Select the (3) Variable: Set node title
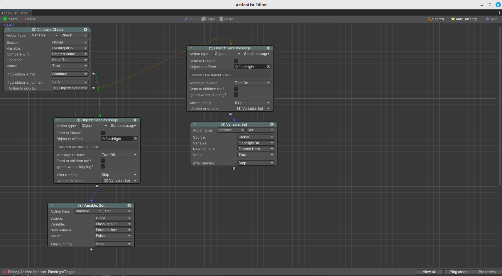502x276 pixels. (x=91, y=206)
